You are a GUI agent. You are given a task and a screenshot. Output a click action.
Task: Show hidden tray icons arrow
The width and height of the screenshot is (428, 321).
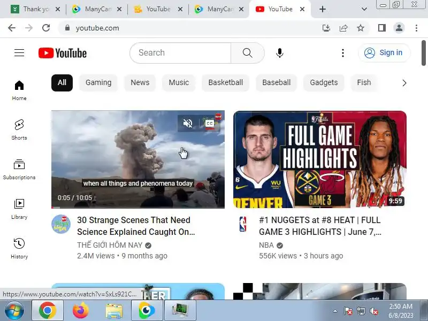tap(335, 311)
